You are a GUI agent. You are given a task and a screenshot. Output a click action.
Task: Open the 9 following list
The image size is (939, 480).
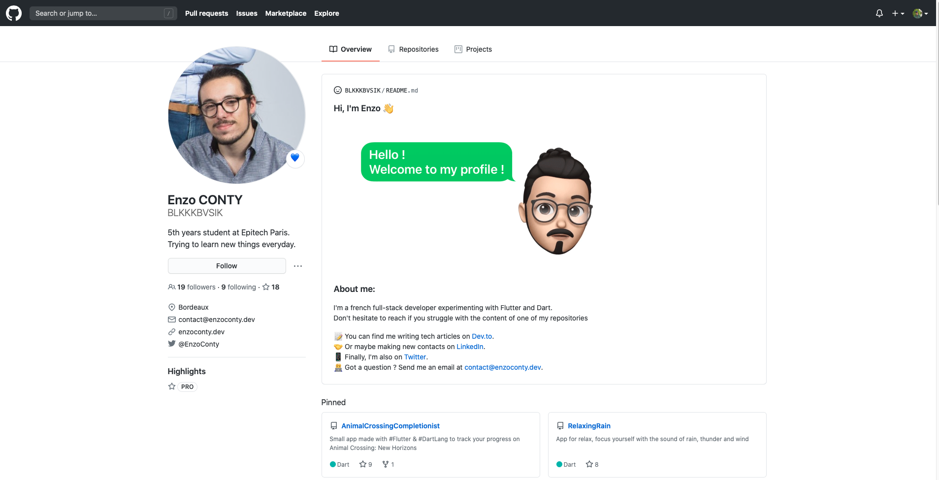pyautogui.click(x=239, y=287)
